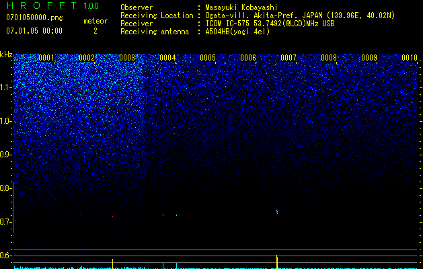The image size is (423, 269).
Task: Click the 0.7 kHz axis label
Action: pos(5,222)
